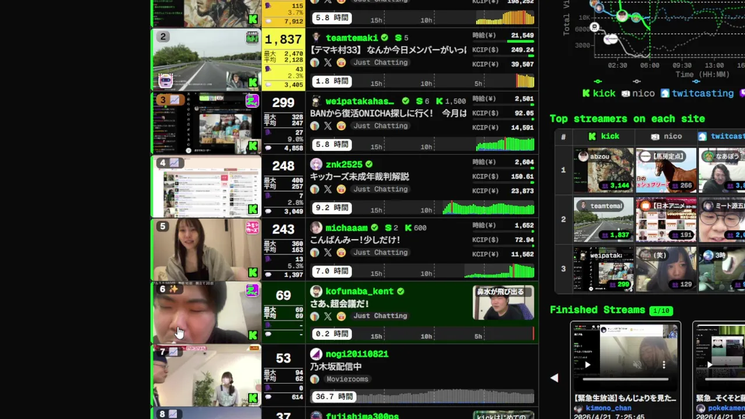Open znk2525 channel name link

click(344, 165)
